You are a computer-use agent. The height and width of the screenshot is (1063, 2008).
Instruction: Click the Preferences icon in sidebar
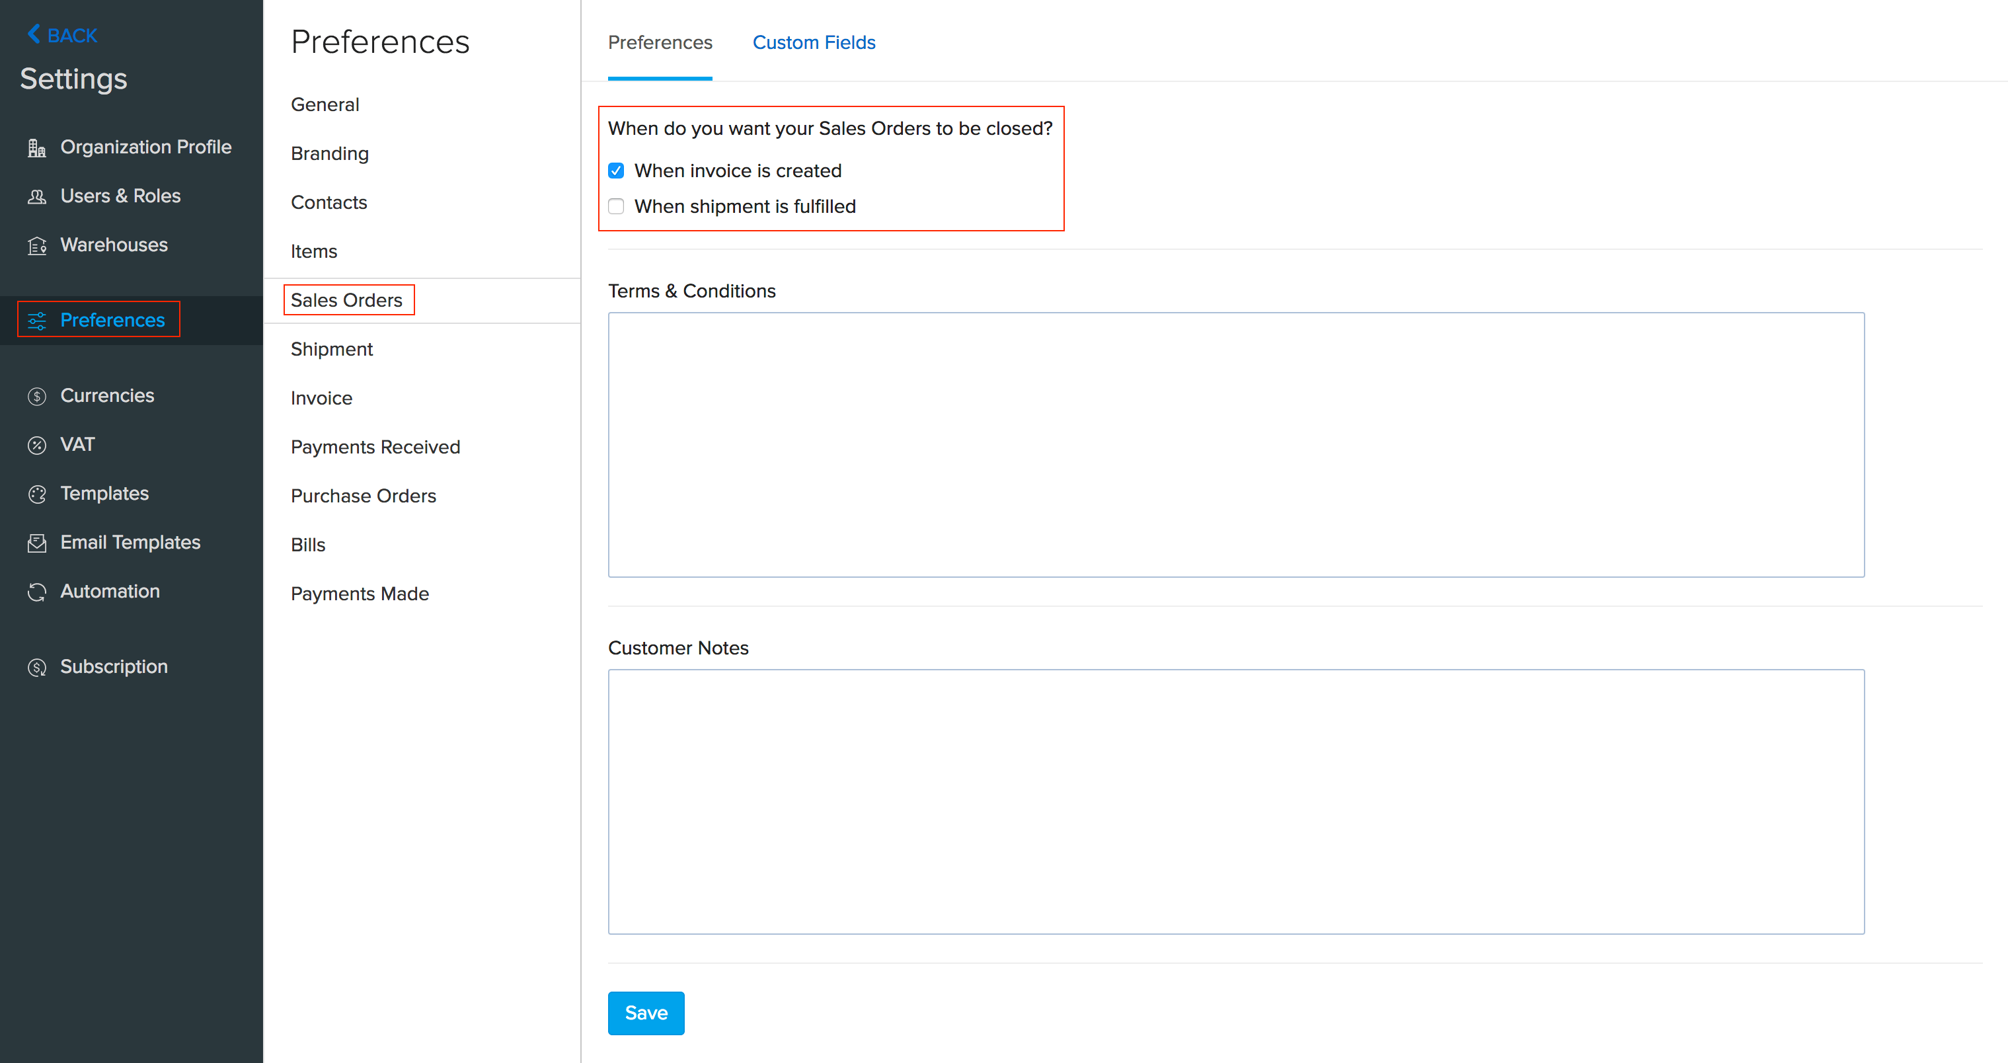(x=36, y=319)
